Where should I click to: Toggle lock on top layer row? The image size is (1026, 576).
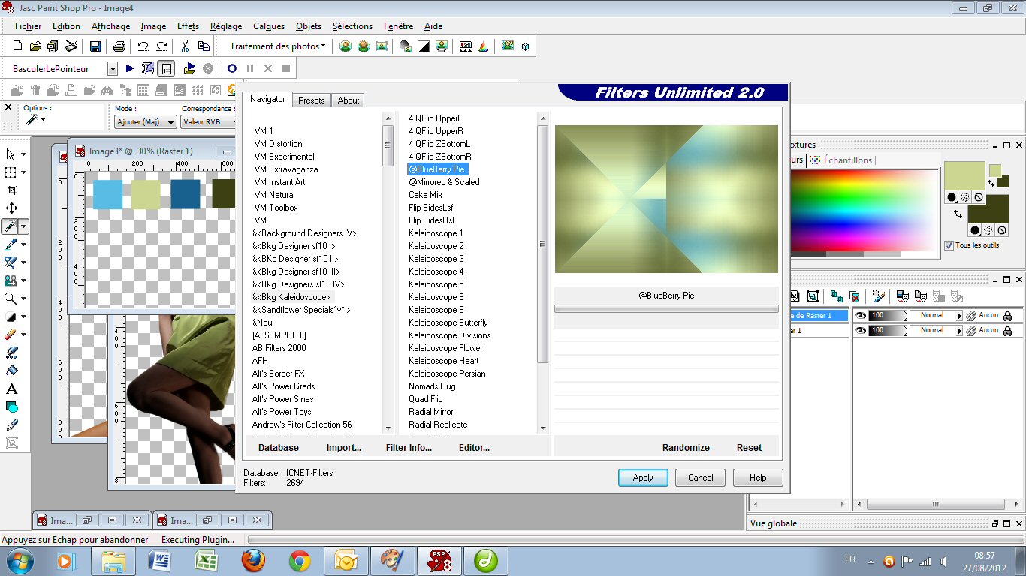tap(1007, 316)
